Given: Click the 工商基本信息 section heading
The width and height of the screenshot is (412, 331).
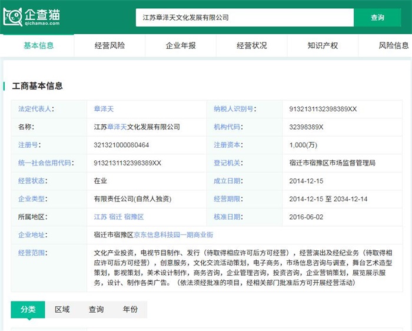Looking at the screenshot, I should tap(37, 86).
